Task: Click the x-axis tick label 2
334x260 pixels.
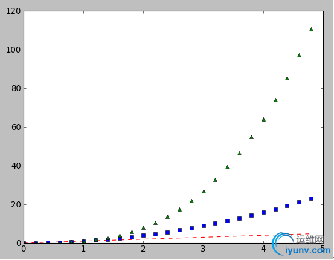Action: [x=143, y=249]
